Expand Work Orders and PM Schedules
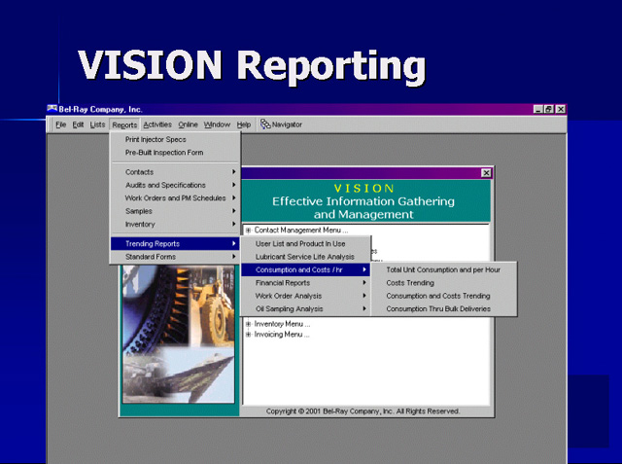 pos(175,198)
